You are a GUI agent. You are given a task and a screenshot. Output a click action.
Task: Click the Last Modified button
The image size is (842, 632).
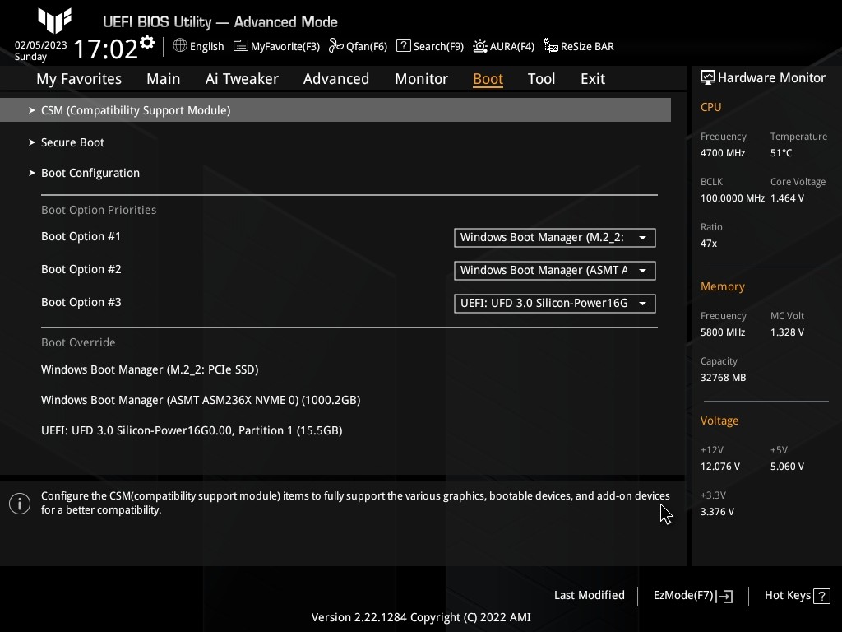[589, 596]
